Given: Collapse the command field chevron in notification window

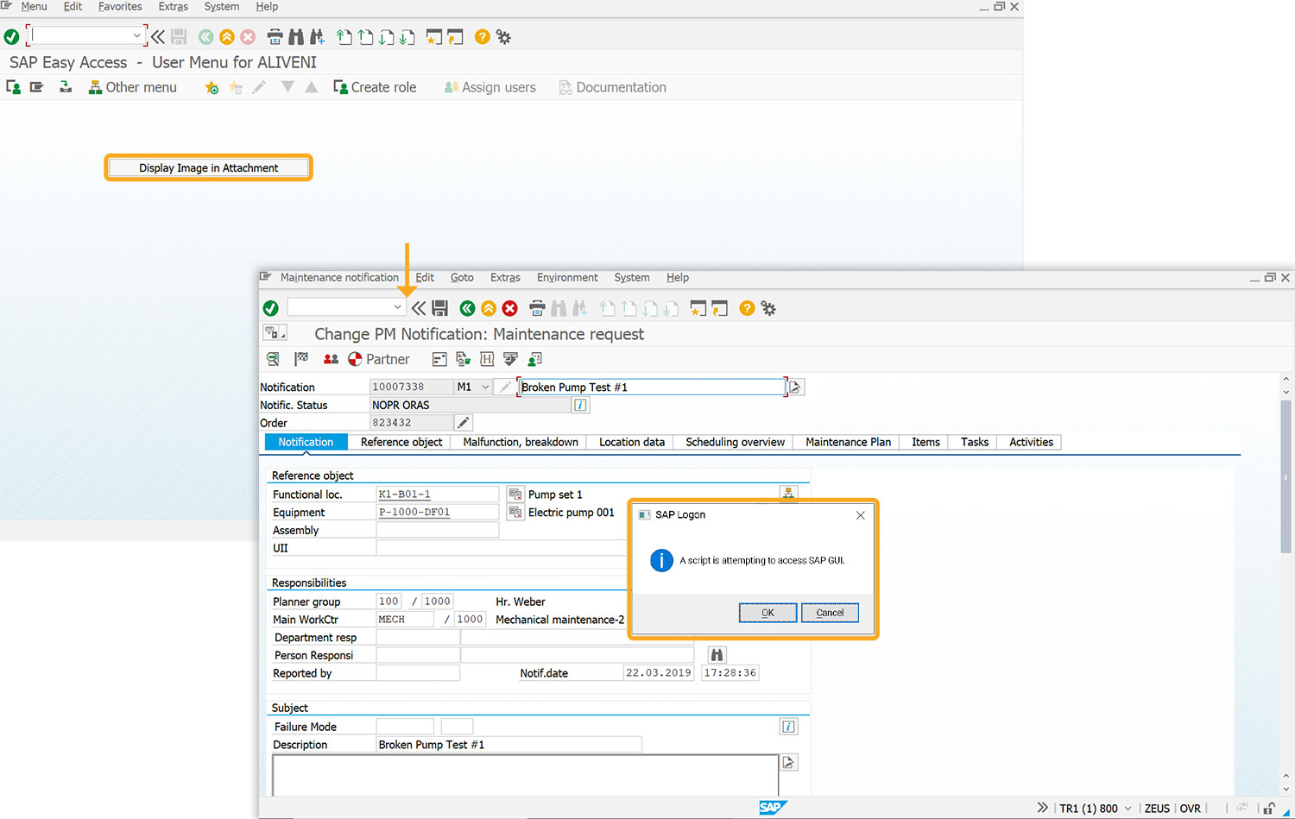Looking at the screenshot, I should (x=419, y=308).
